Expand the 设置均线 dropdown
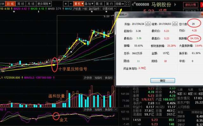Screen dimensions: 203x126 pos(109,9)
